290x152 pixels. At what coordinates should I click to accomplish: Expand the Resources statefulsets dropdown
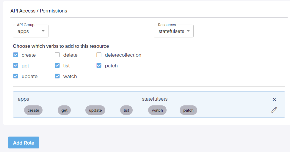tap(173, 31)
